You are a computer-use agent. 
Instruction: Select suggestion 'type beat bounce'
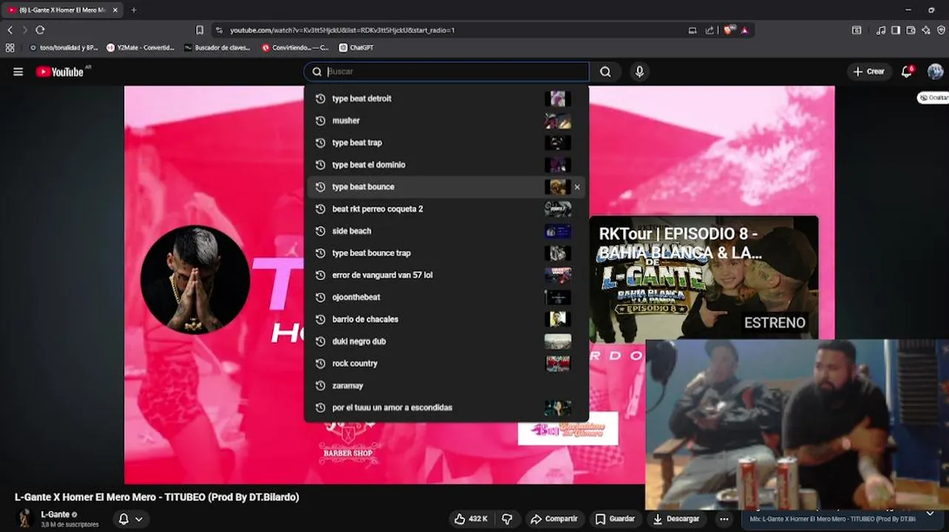click(x=446, y=187)
